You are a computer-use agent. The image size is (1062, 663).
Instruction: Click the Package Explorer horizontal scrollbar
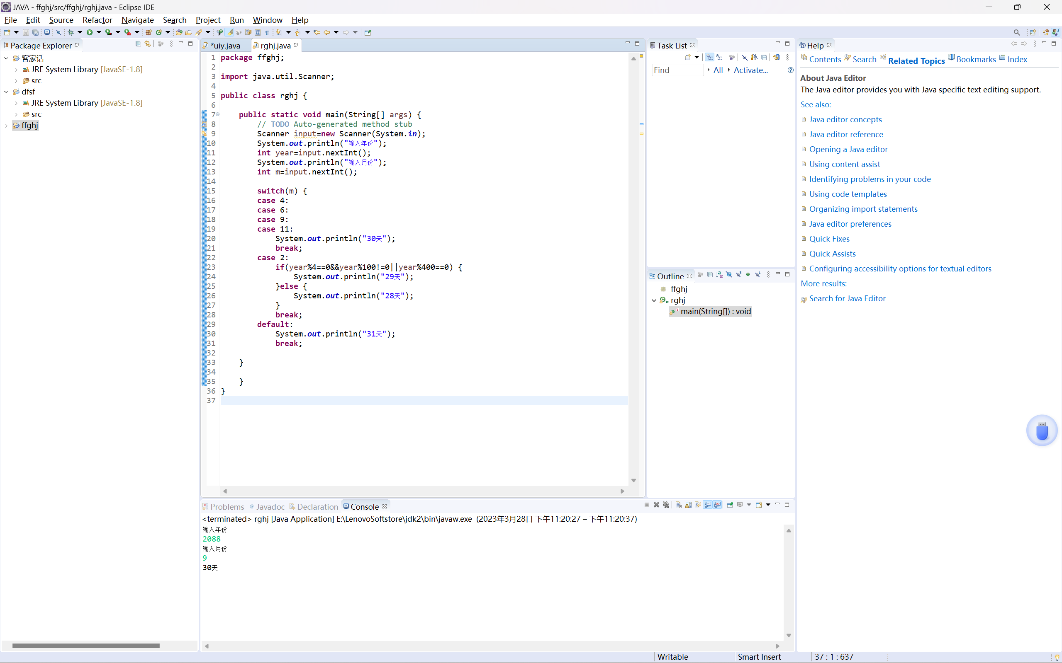[x=86, y=646]
